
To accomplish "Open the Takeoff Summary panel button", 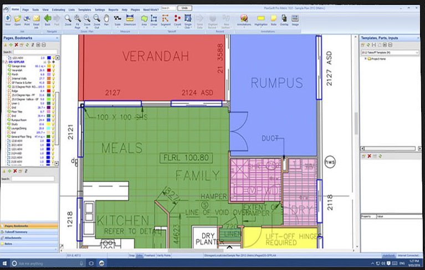I will click(x=29, y=232).
